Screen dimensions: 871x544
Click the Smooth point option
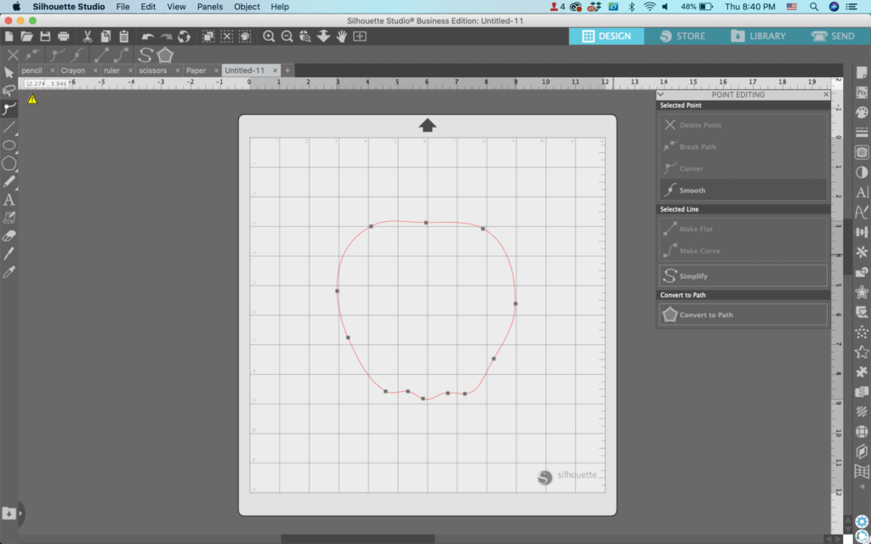click(743, 190)
